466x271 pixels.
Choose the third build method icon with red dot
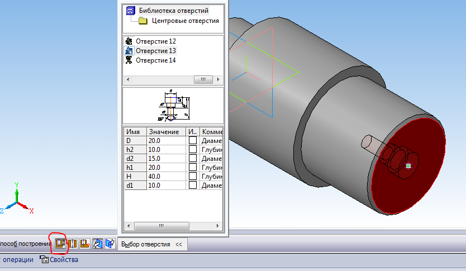click(84, 244)
